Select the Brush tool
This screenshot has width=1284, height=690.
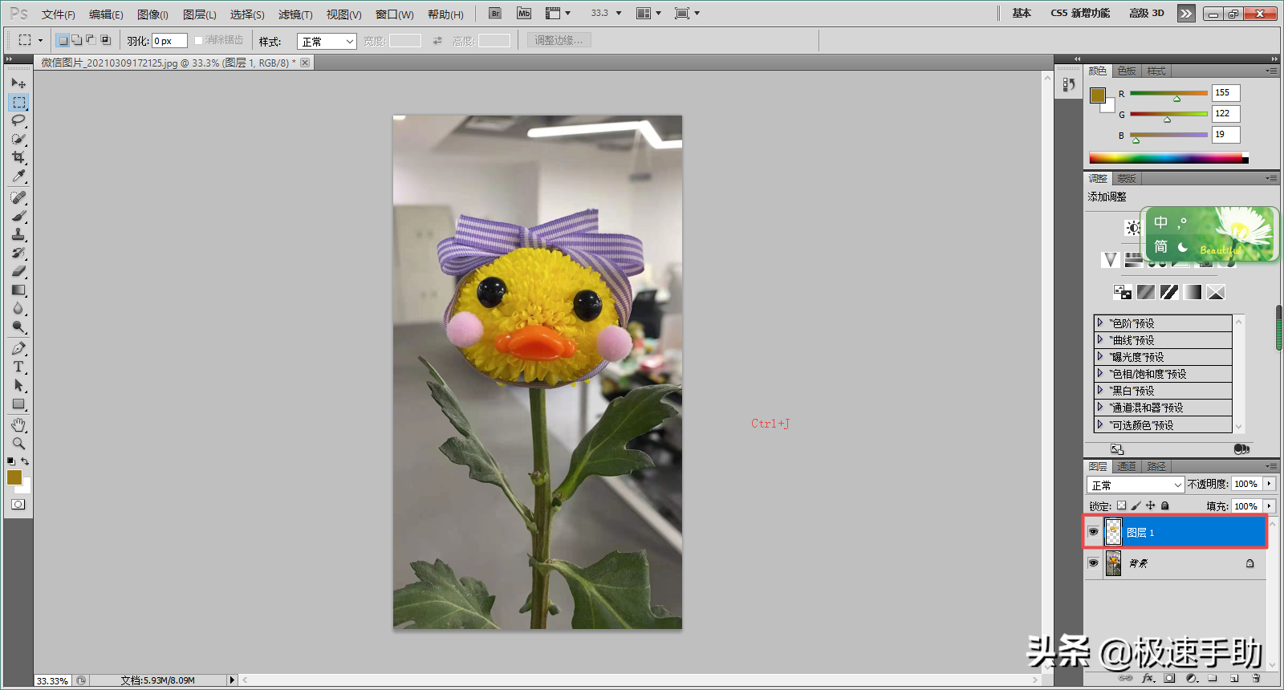click(x=18, y=216)
